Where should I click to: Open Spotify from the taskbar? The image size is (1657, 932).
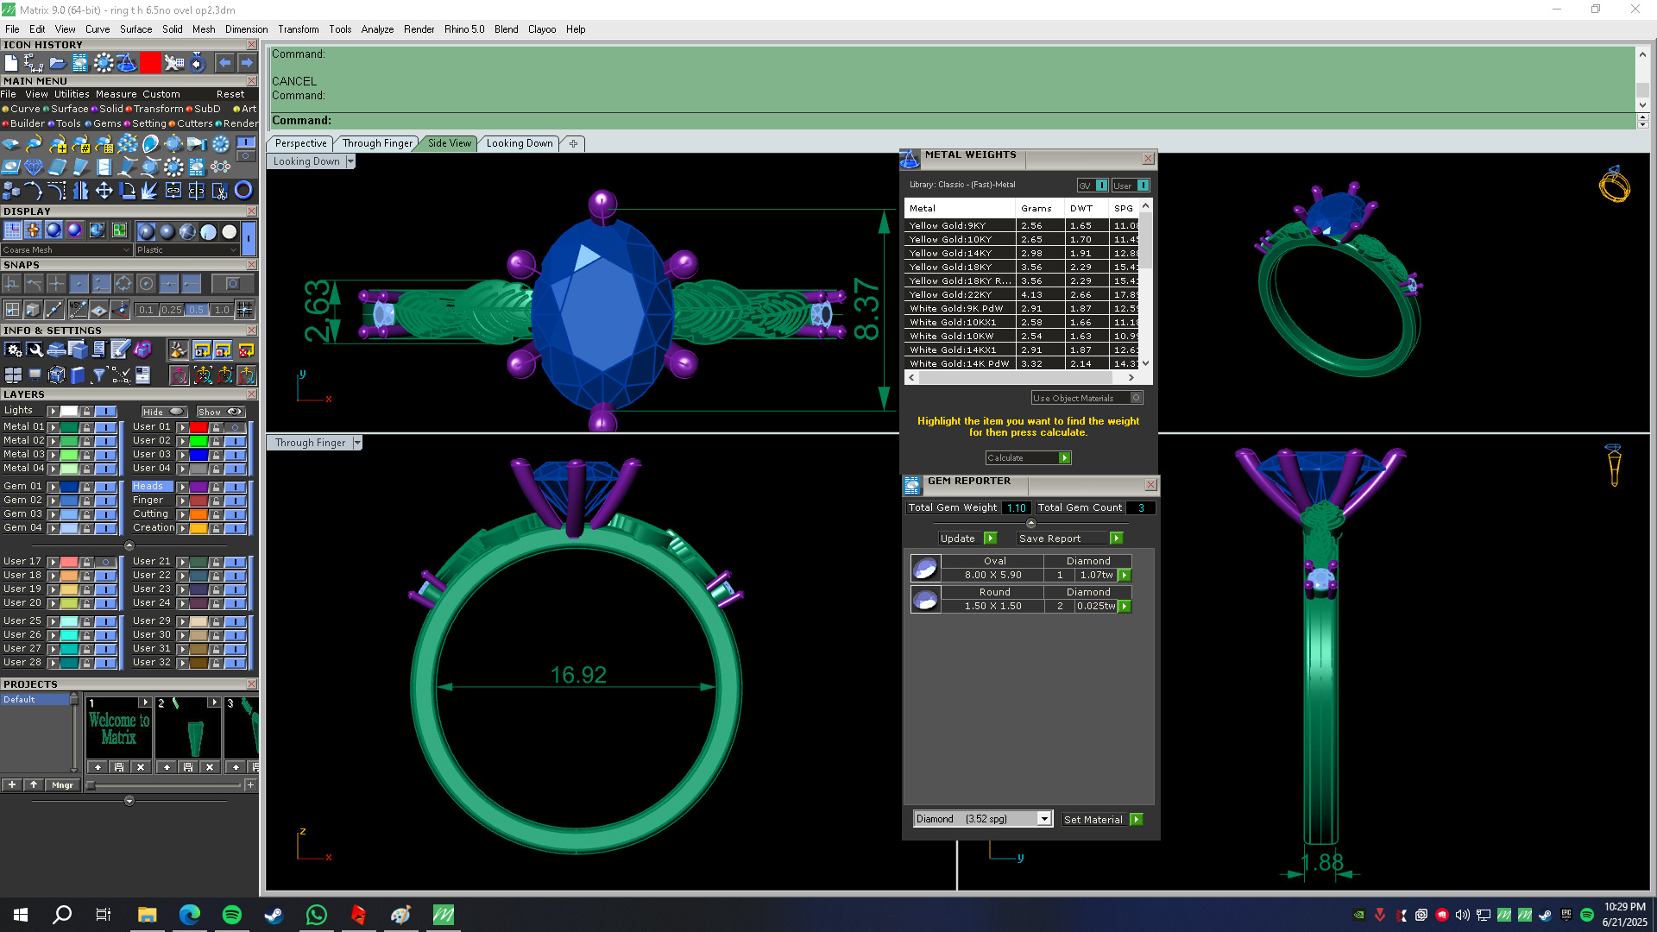tap(231, 915)
